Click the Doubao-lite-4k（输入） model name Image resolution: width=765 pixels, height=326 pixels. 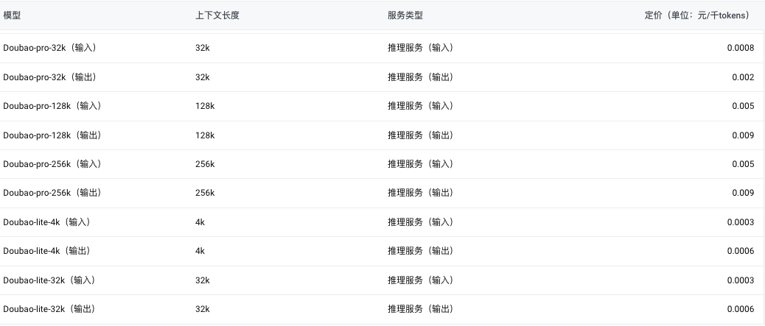[x=49, y=222]
